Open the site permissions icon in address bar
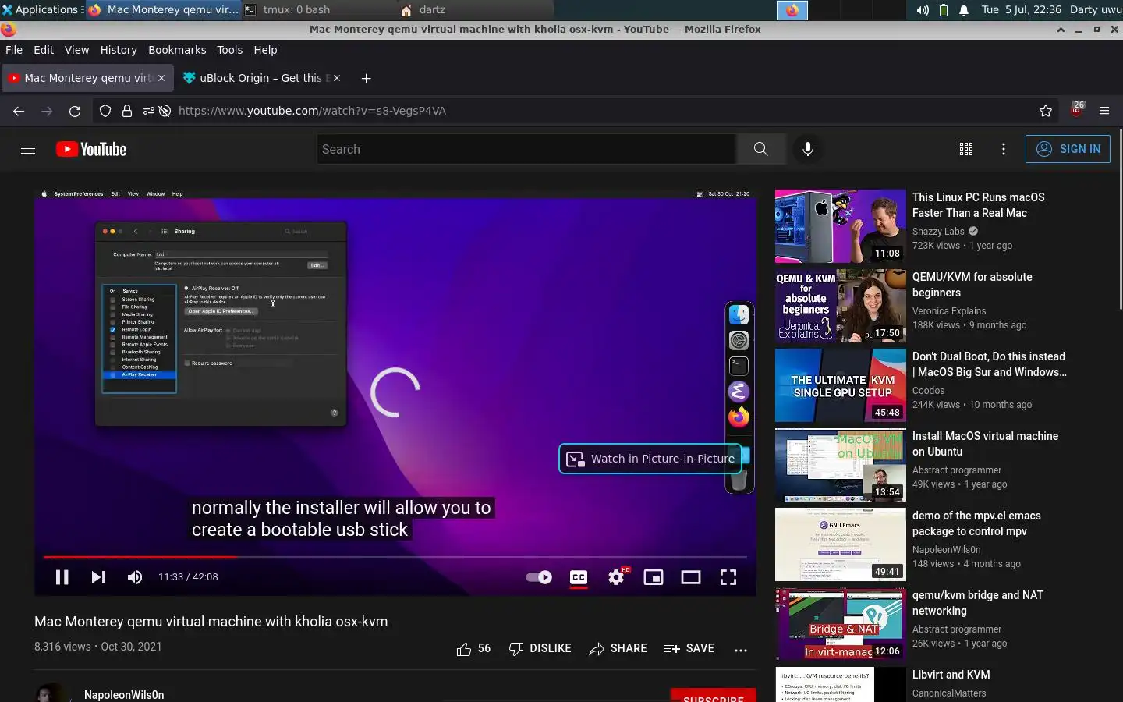This screenshot has height=702, width=1123. coord(148,111)
